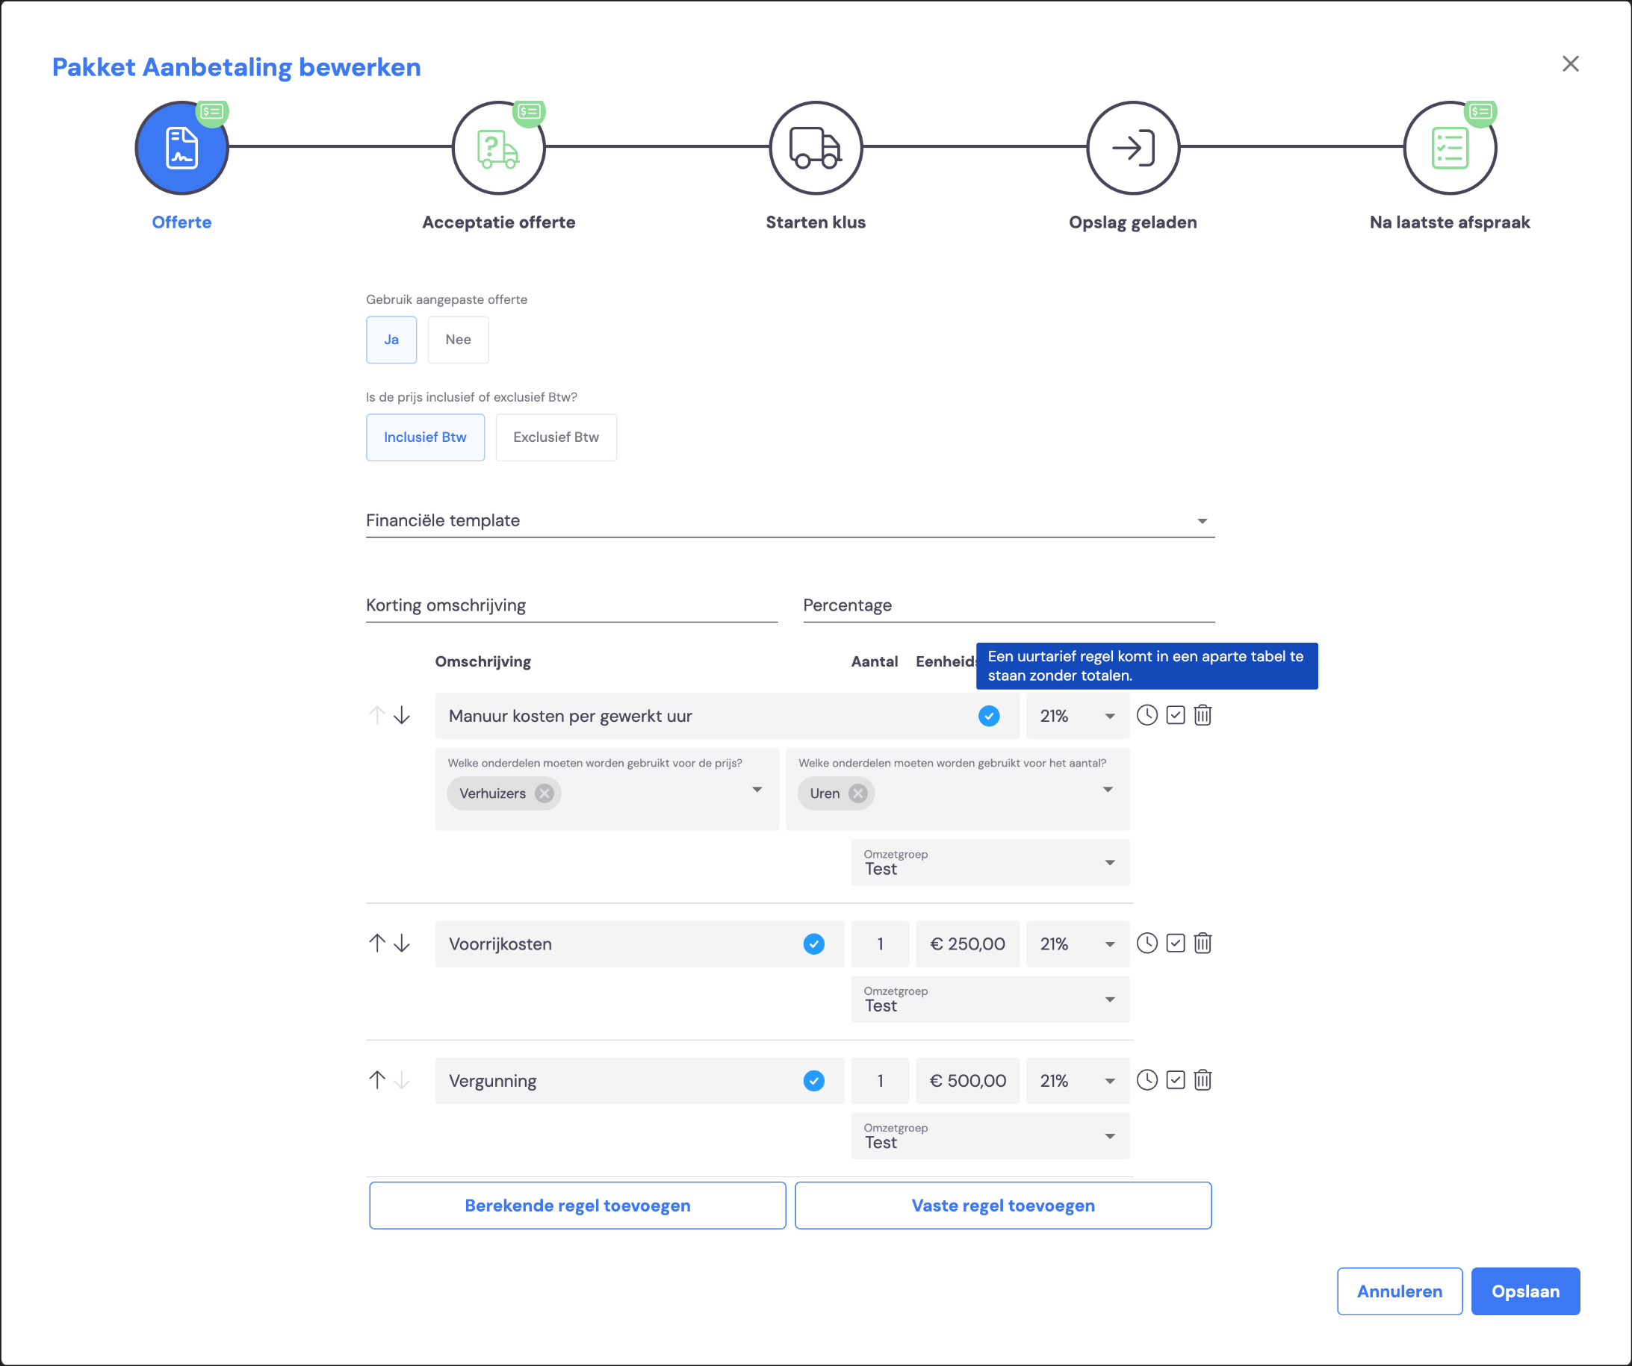Click the hourly rate clock icon for Voorrijkosten
Screen dimensions: 1632x1366
1147,944
